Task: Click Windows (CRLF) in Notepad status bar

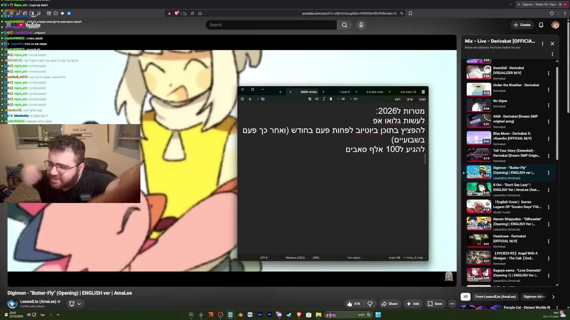Action: click(295, 258)
